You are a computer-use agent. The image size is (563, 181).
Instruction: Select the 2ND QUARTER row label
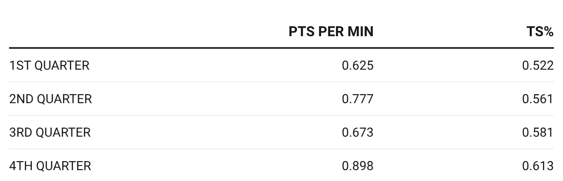pyautogui.click(x=50, y=99)
